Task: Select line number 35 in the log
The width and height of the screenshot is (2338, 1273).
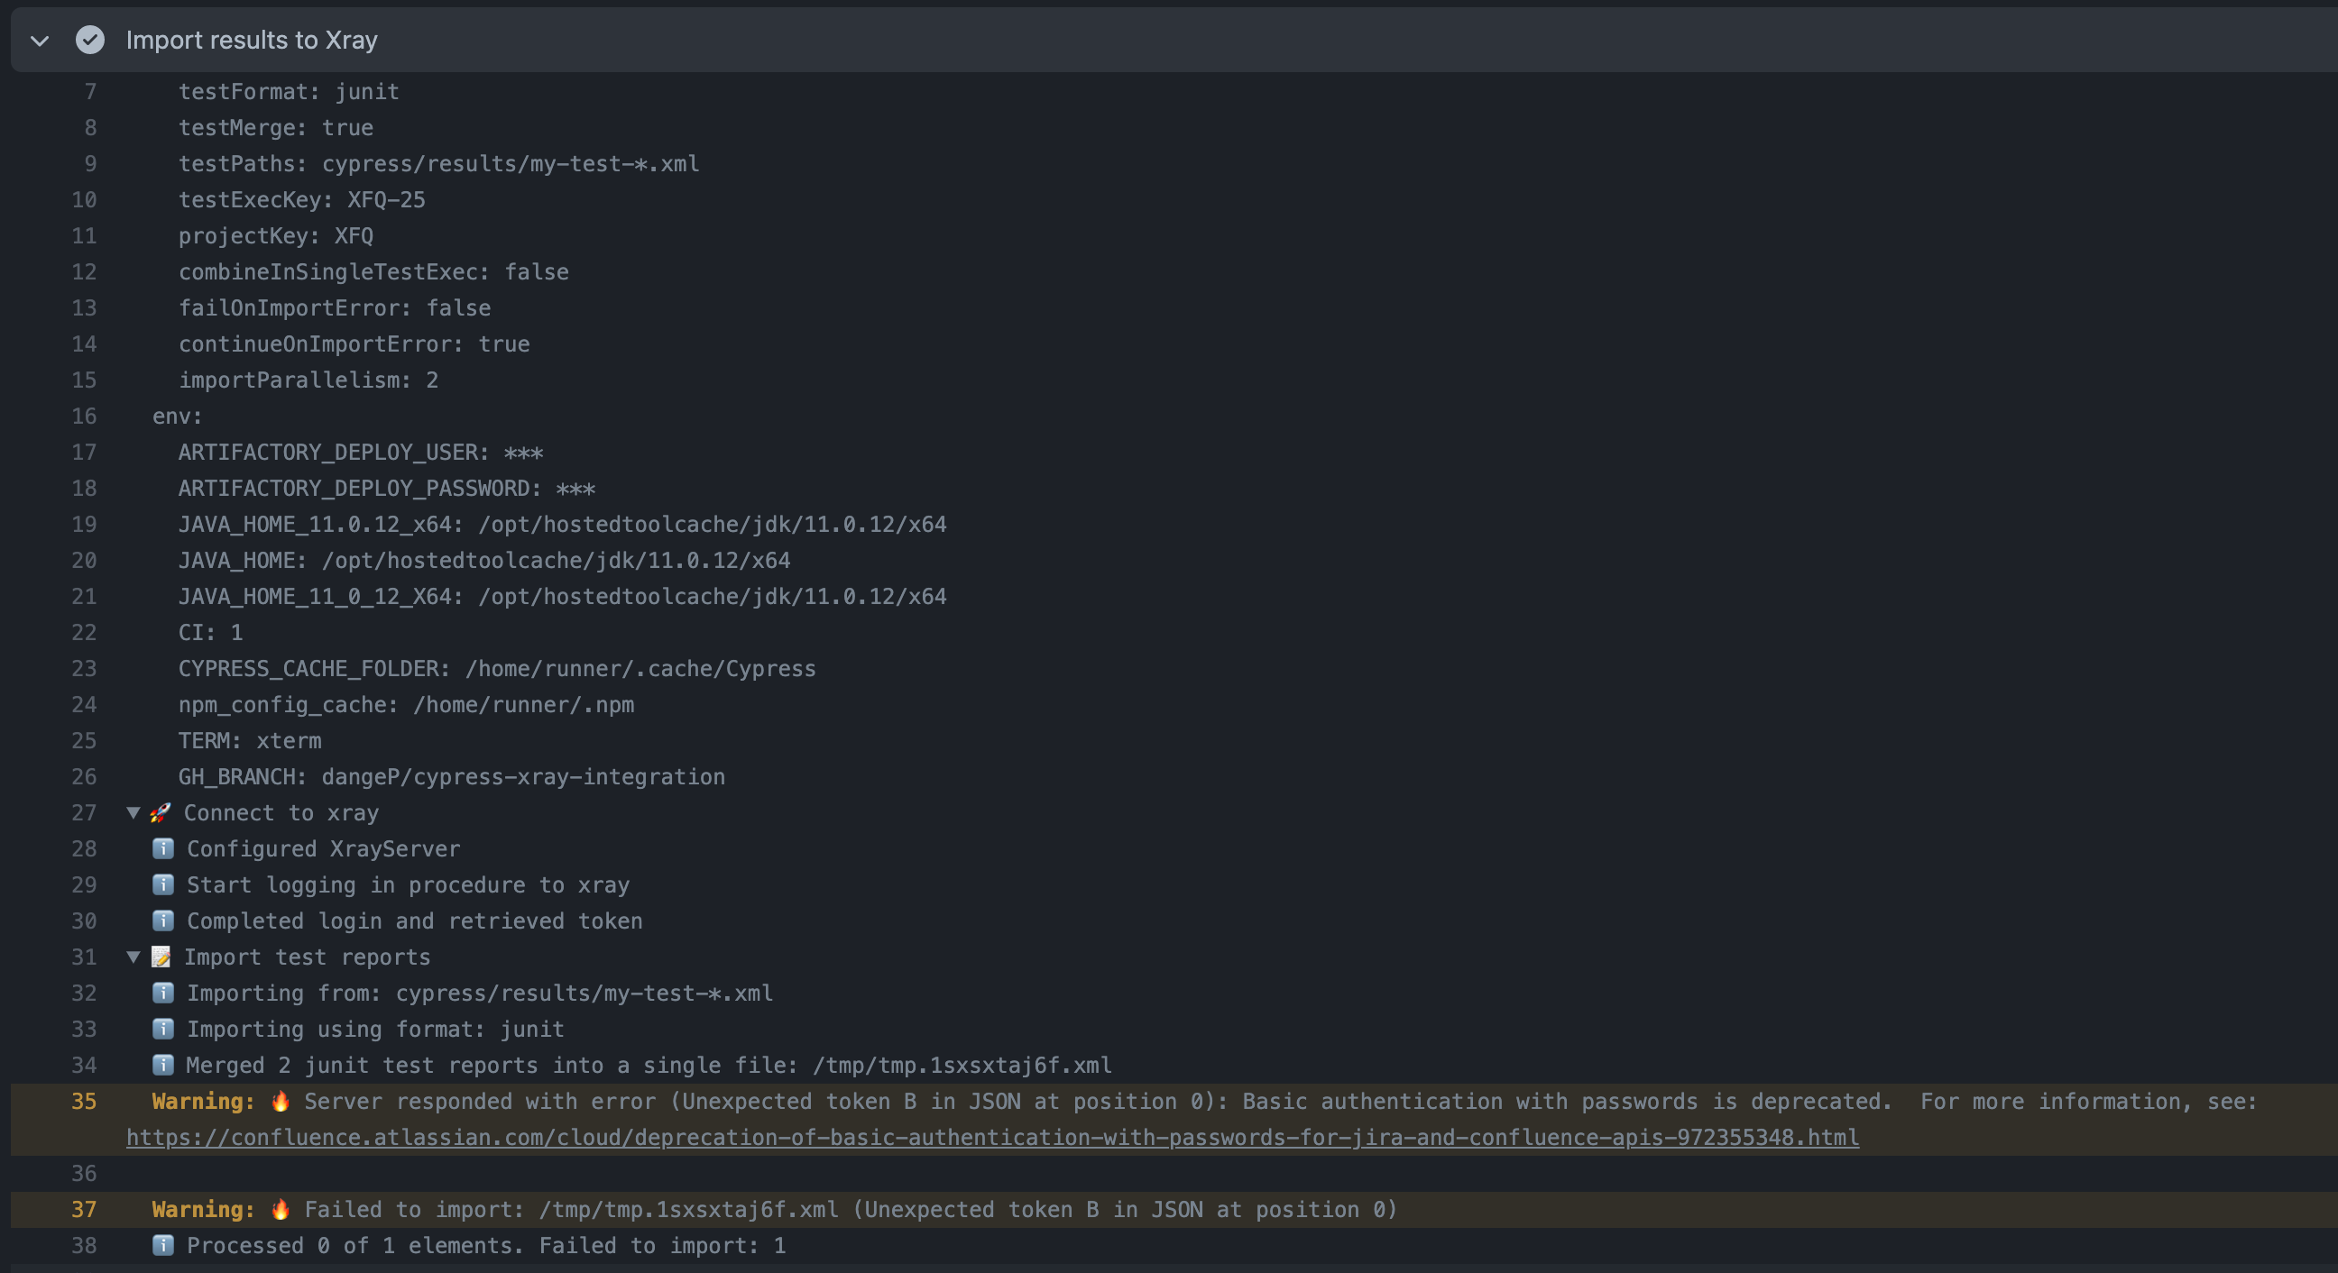Action: pos(85,1102)
